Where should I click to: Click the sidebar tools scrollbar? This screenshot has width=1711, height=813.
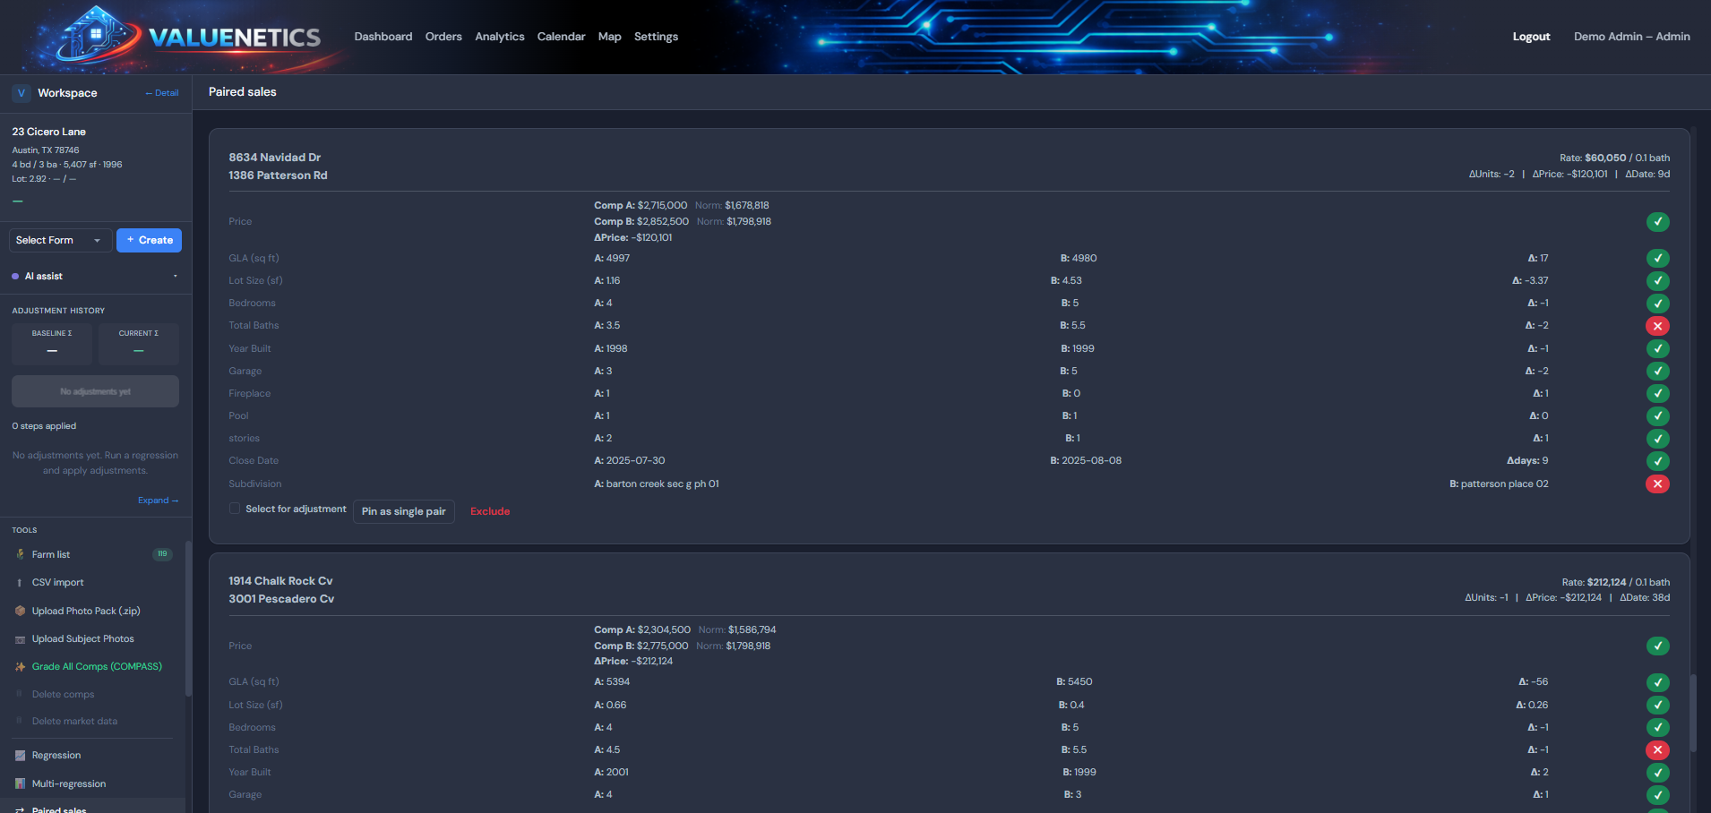tap(188, 618)
